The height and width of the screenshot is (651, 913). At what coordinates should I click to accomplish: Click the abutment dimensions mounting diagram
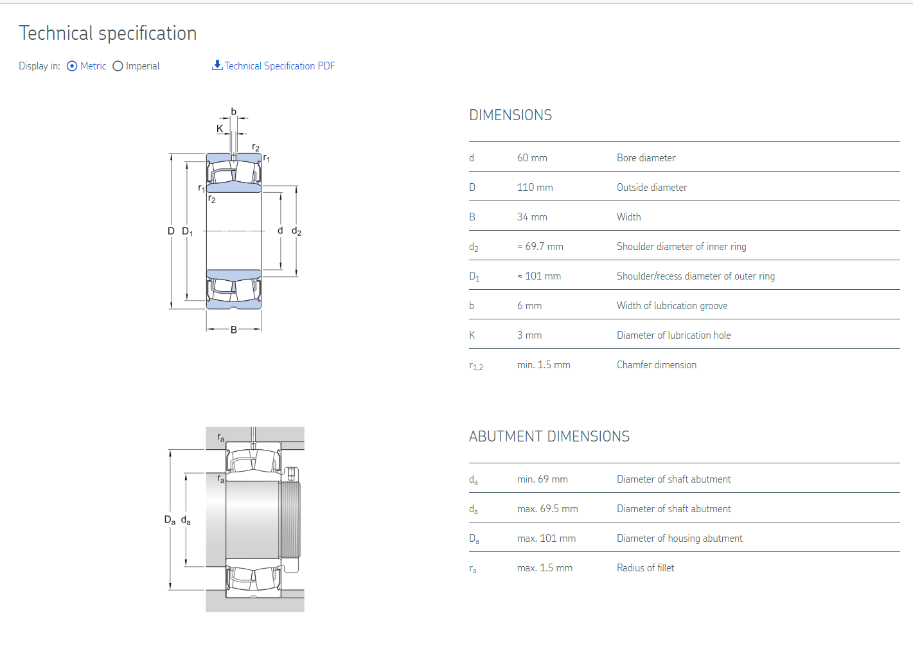pyautogui.click(x=234, y=519)
